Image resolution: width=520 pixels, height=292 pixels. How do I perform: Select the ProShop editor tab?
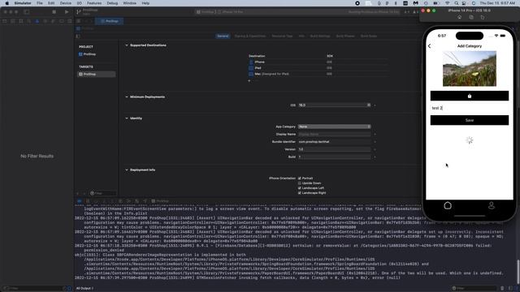(x=110, y=21)
